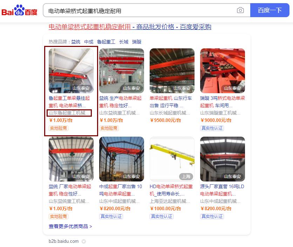Select the 中成 hot brand link
This screenshot has height=247, width=293.
click(89, 42)
